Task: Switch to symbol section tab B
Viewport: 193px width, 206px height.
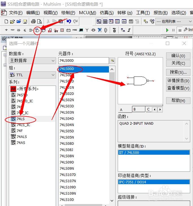Action: [x=139, y=109]
